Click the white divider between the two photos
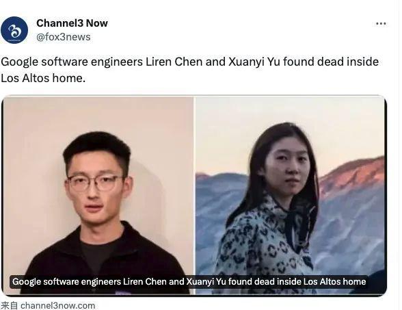 tap(195, 195)
